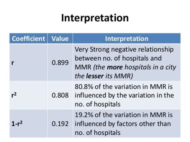Select the 1-r² coefficient cell
The width and height of the screenshot is (190, 142).
28,124
